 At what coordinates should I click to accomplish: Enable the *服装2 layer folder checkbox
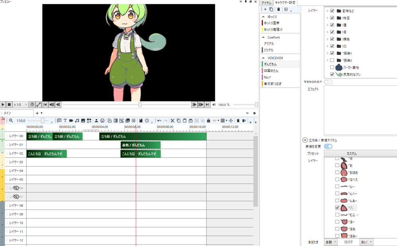click(332, 60)
